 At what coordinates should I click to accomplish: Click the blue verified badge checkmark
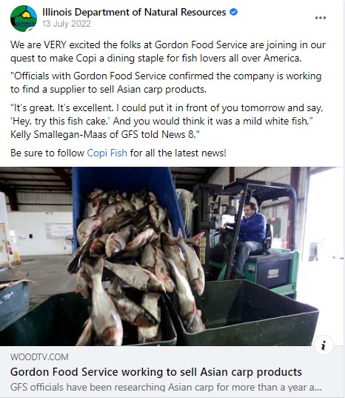point(233,12)
